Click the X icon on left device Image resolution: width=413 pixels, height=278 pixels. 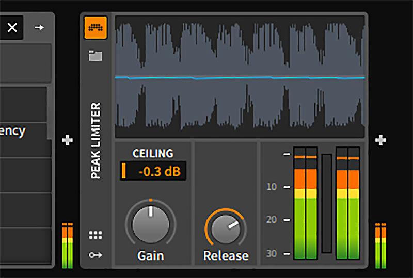(12, 27)
